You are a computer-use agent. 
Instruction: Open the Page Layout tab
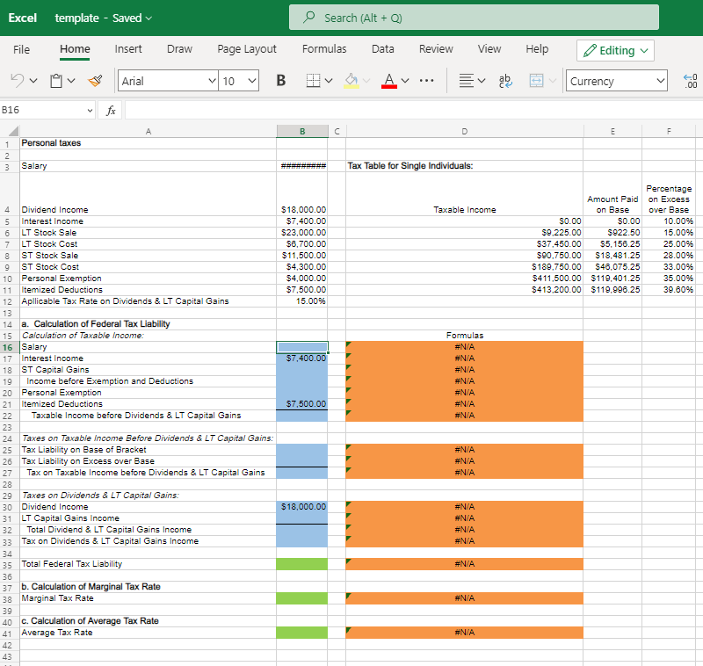click(247, 49)
